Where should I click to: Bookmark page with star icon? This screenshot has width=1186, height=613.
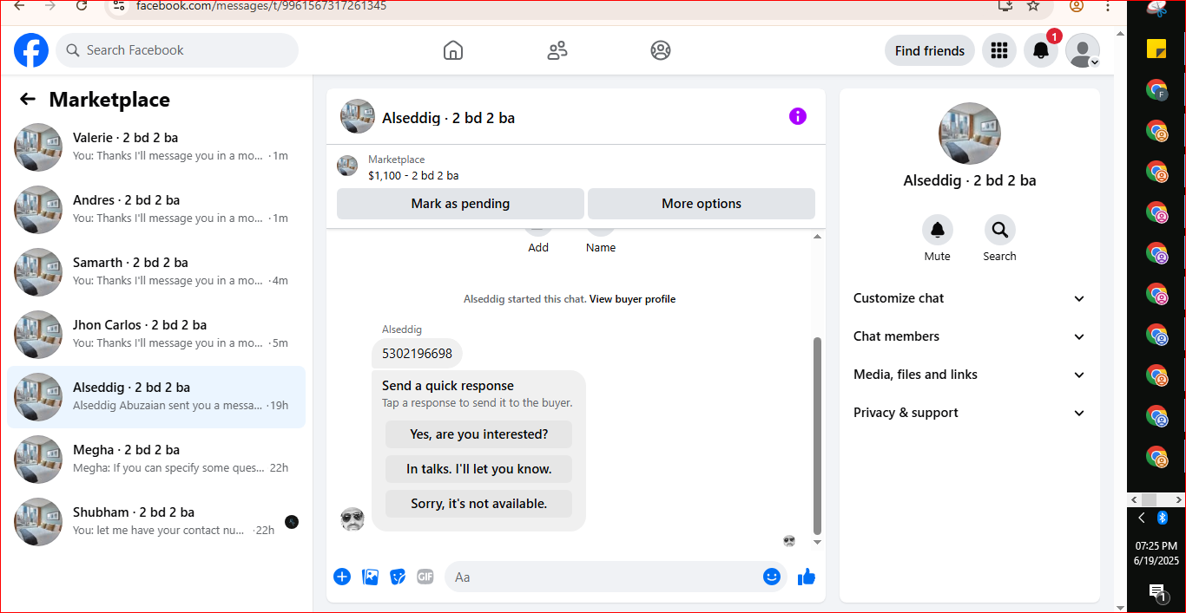1033,5
